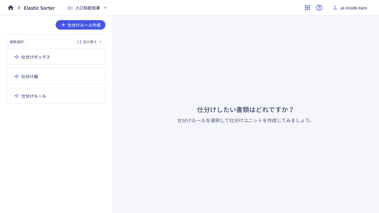Select the 仕分け箱 rule card
This screenshot has height=213, width=379.
pos(56,76)
